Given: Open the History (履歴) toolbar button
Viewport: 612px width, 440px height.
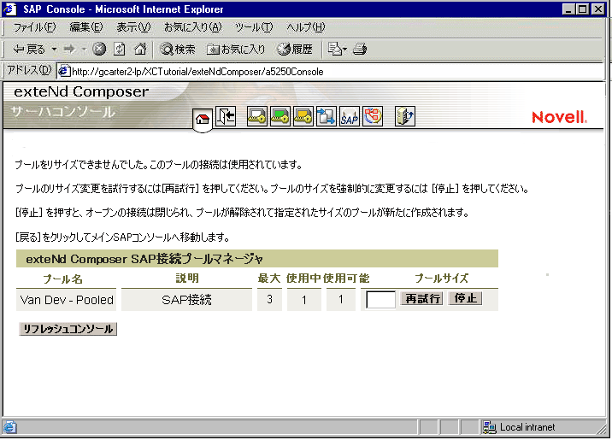Looking at the screenshot, I should [x=295, y=50].
